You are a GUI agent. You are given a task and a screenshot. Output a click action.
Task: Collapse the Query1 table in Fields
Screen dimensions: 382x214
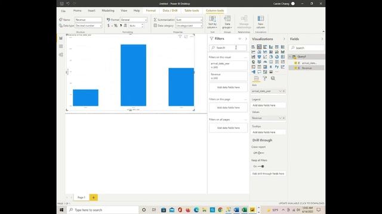pyautogui.click(x=290, y=57)
